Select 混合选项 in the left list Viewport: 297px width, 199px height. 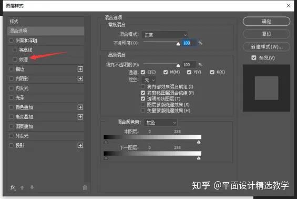[x=46, y=31]
